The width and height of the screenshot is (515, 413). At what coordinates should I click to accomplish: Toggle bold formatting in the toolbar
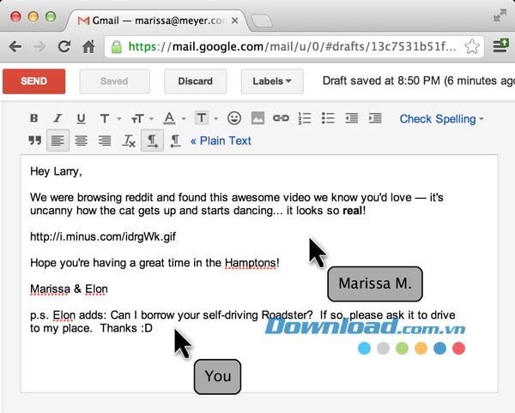pyautogui.click(x=35, y=119)
